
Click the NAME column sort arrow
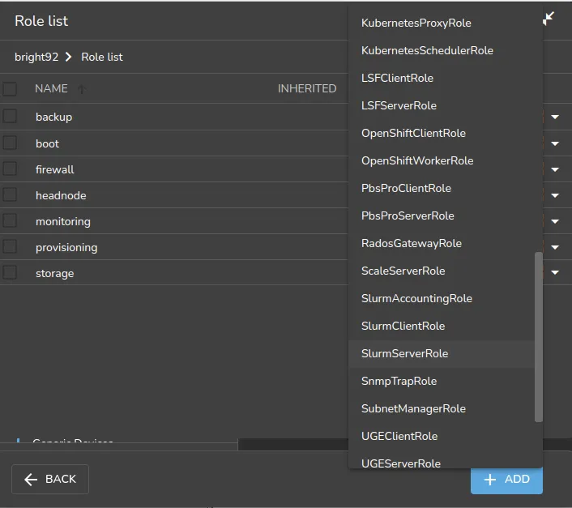point(82,89)
